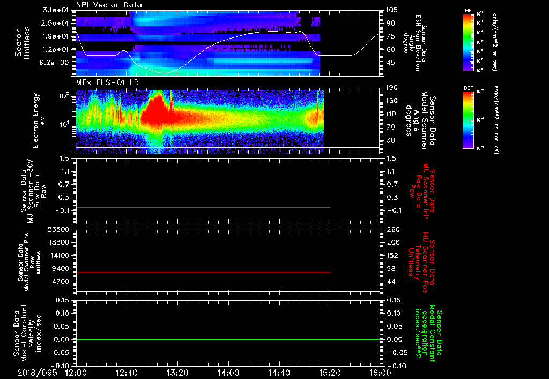The image size is (549, 379).
Task: Click the DEF color bar
Action: [469, 119]
